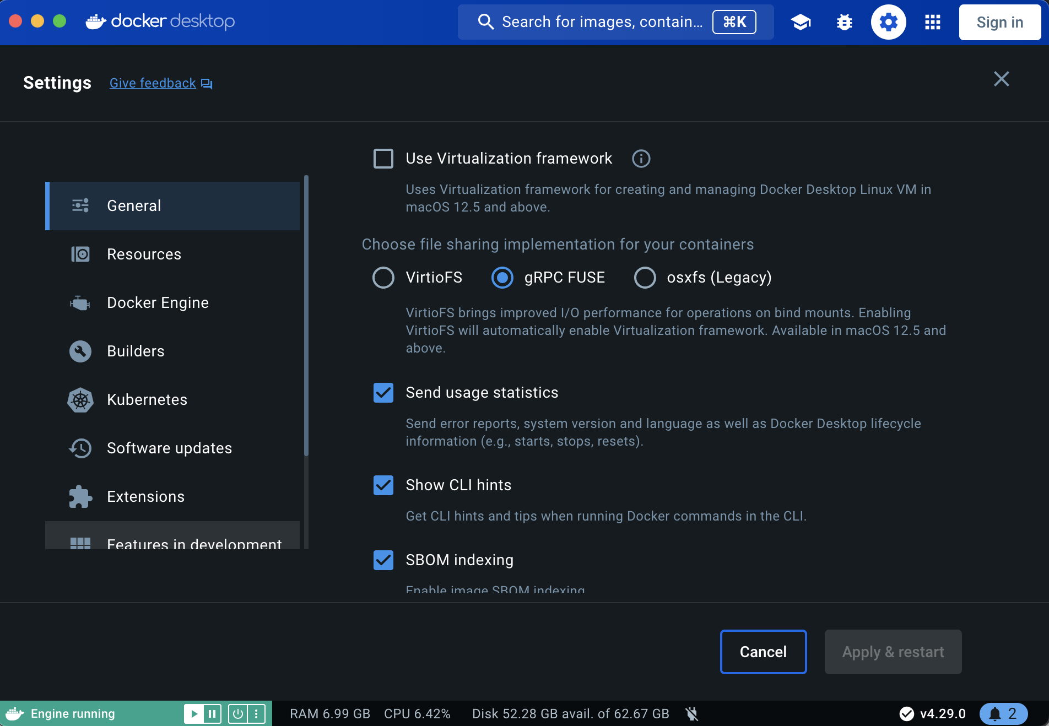Click the CPU 6.42% status text

click(417, 714)
